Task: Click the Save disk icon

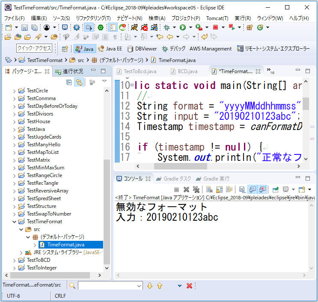Action: (x=24, y=27)
